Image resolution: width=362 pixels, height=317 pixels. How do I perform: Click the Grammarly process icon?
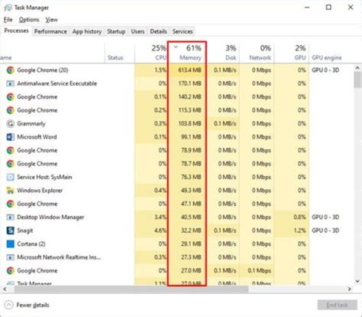point(11,123)
